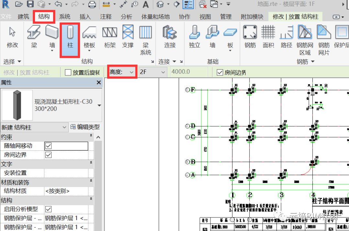
Task: Click the Open folder icon in quick access
Action: pyautogui.click(x=19, y=4)
